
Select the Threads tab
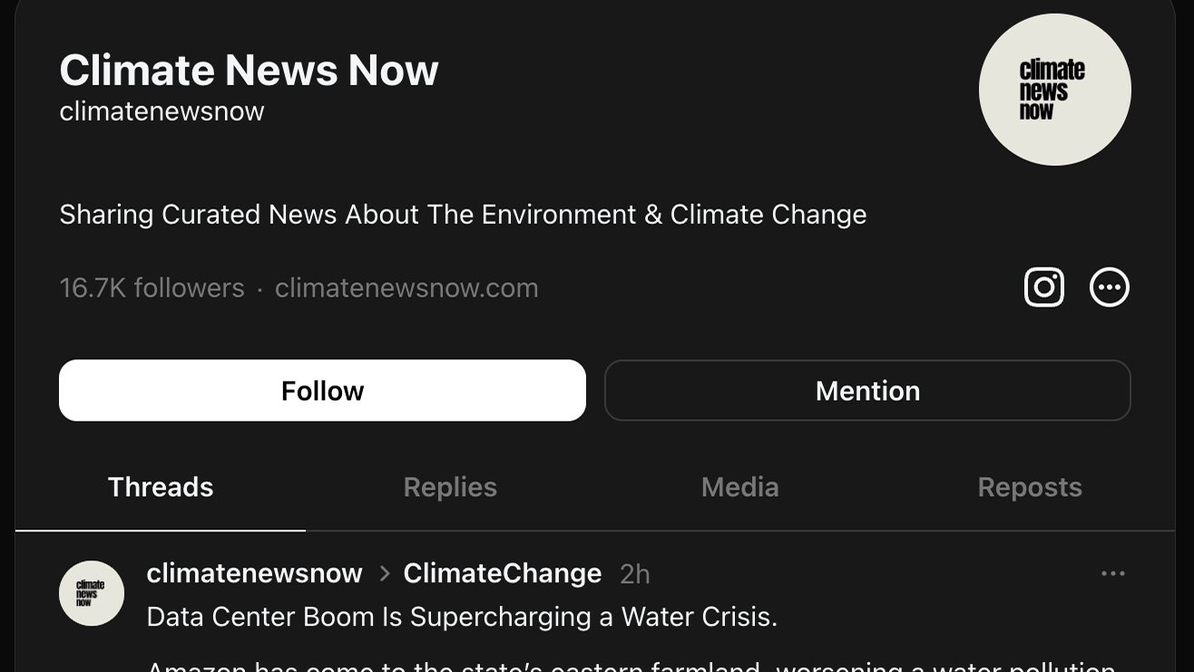tap(161, 487)
